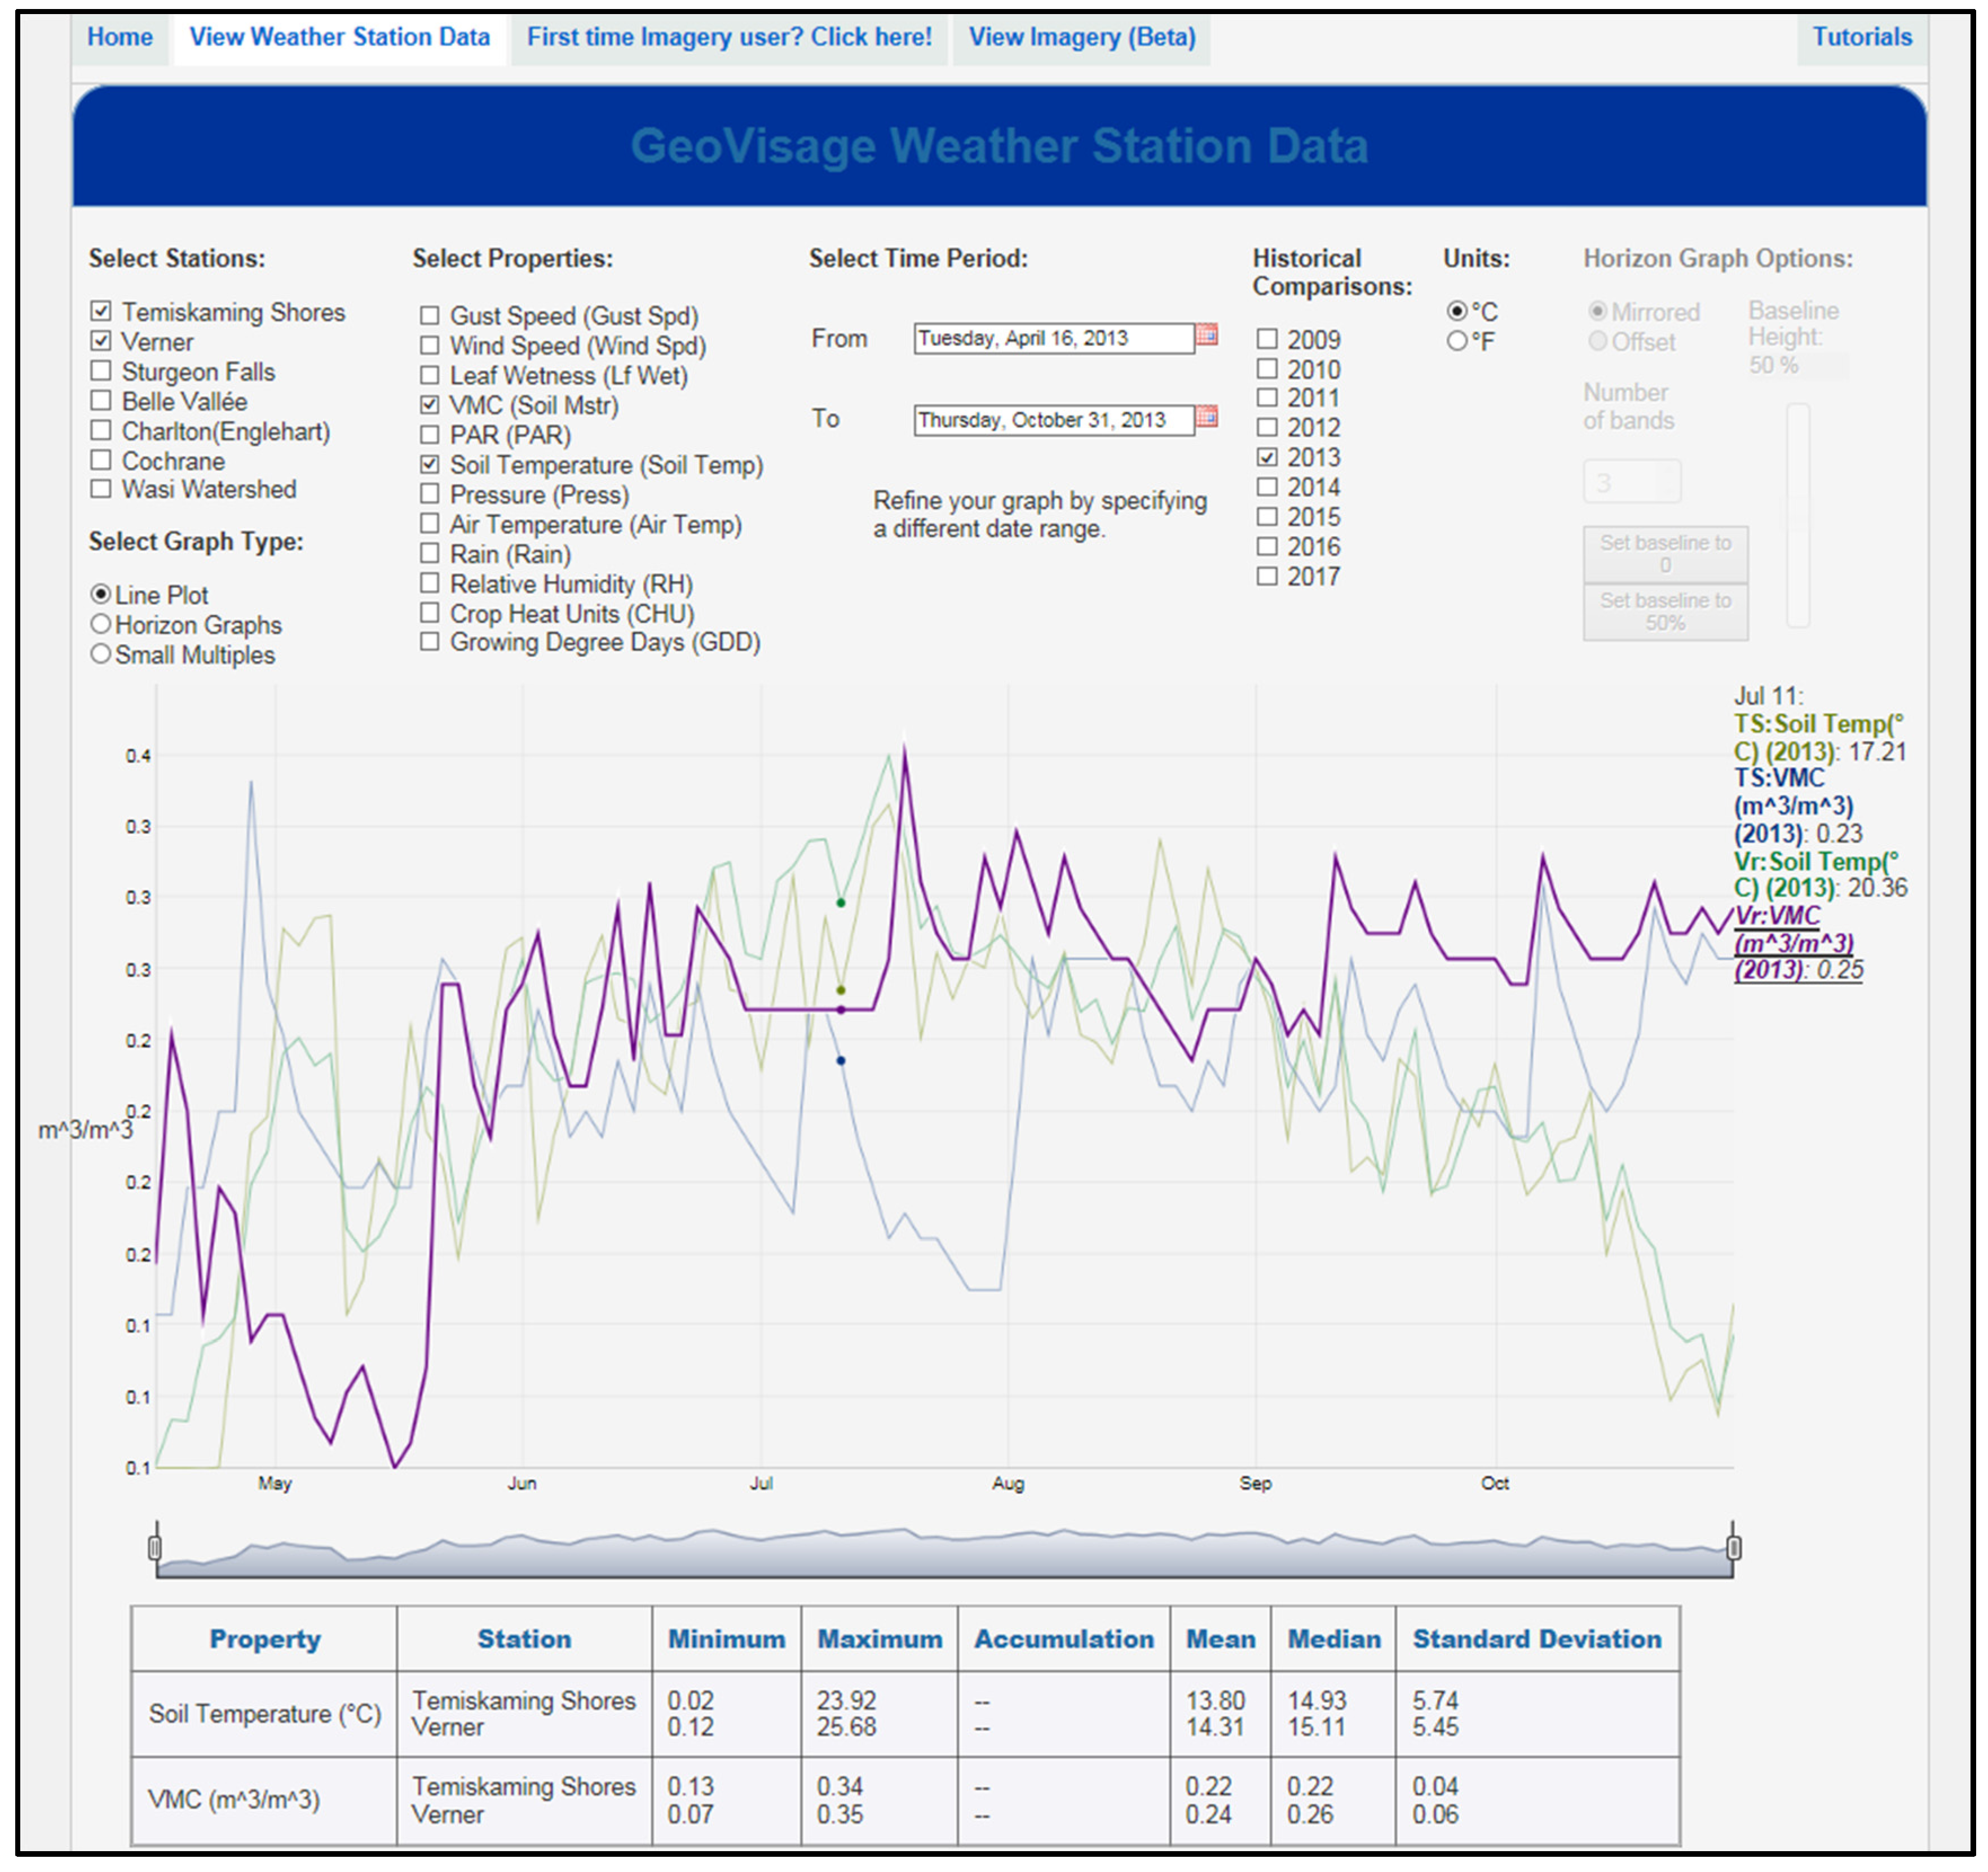Grab left range selector handle

[x=155, y=1548]
